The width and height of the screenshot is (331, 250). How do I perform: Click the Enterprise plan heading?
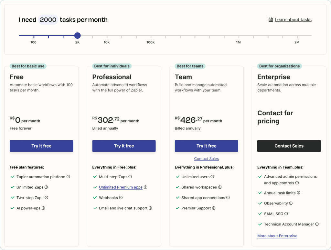tap(273, 77)
